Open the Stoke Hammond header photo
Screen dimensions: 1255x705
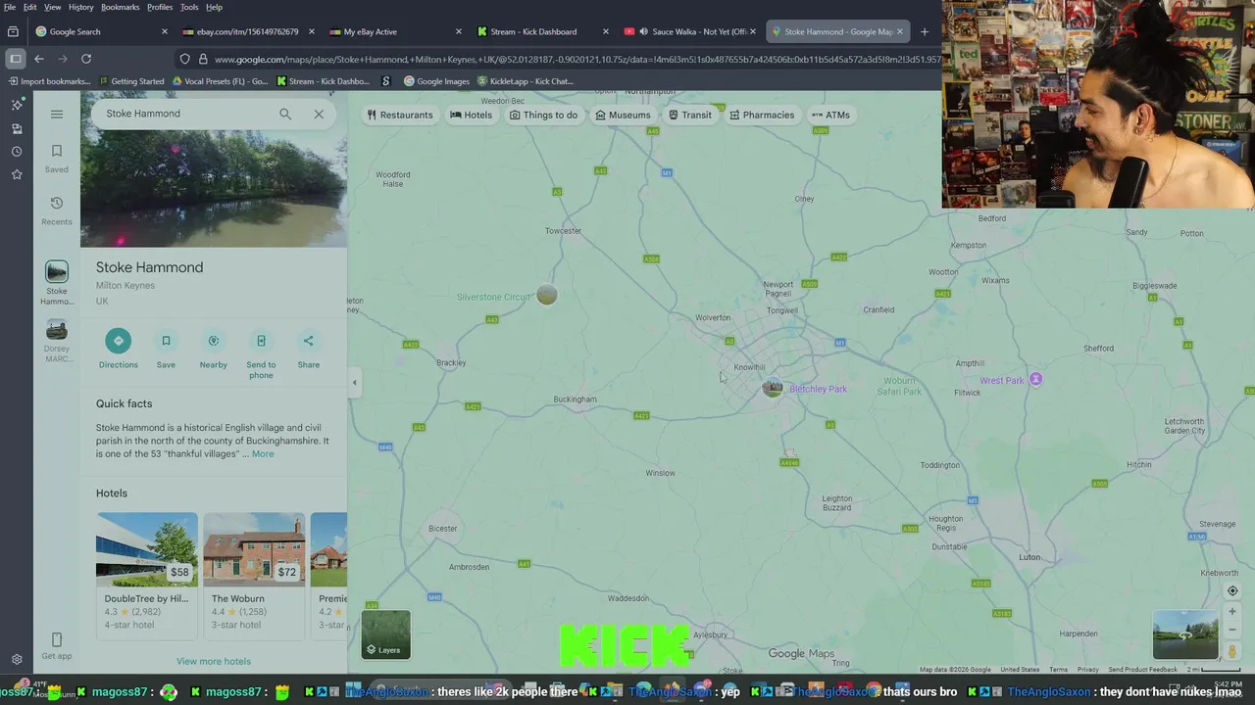coord(214,168)
